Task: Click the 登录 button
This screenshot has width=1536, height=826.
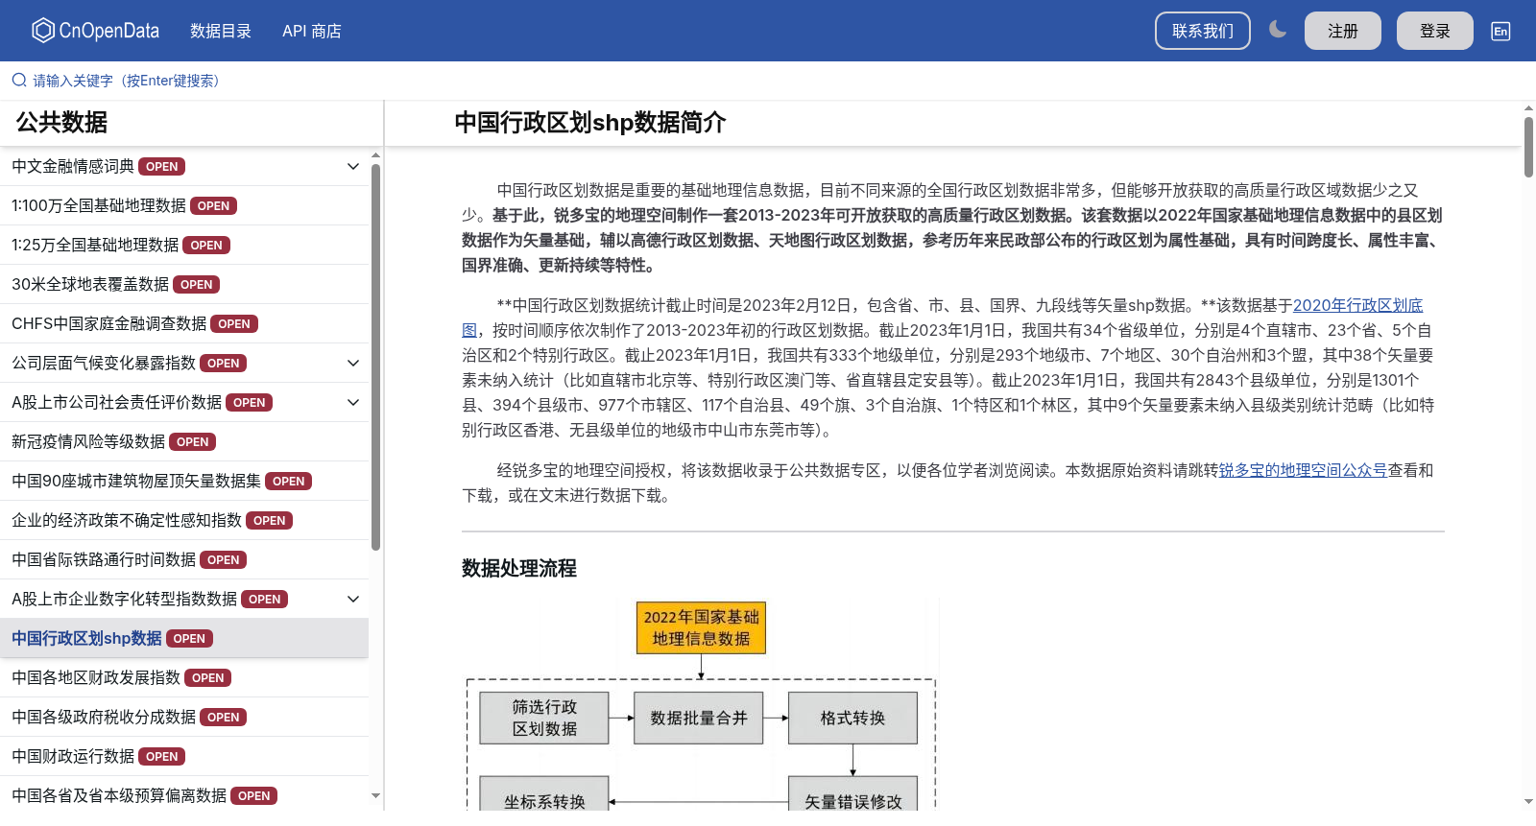Action: (1435, 31)
